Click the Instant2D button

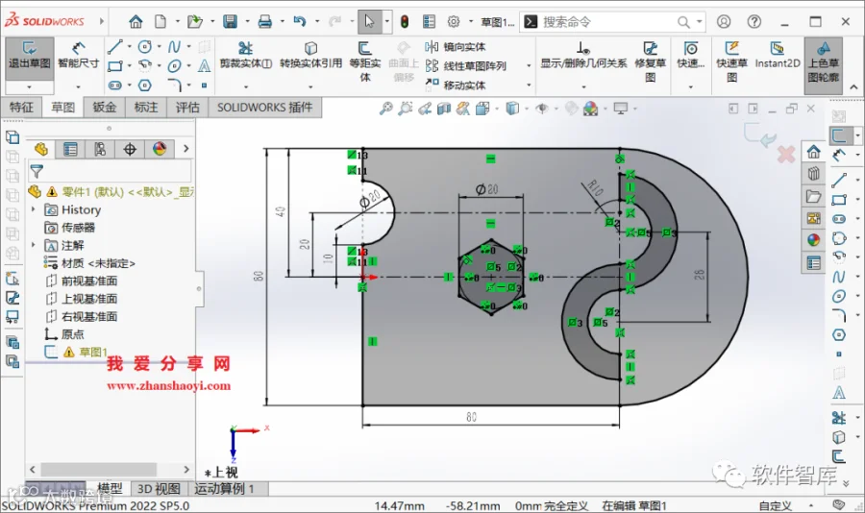778,55
